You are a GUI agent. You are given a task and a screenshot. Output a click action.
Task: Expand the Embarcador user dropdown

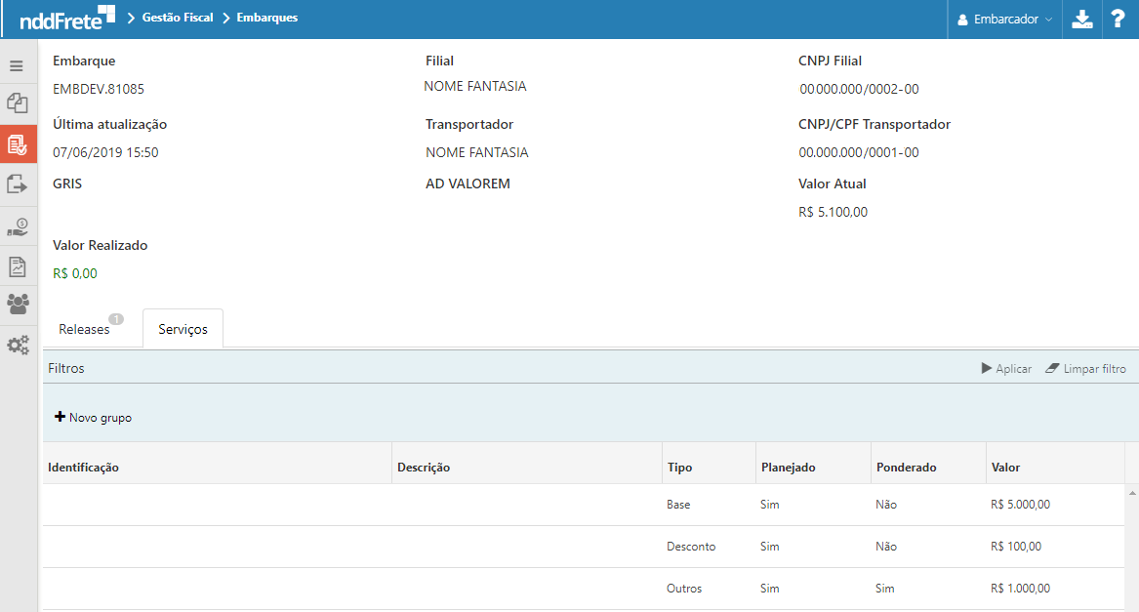1004,20
